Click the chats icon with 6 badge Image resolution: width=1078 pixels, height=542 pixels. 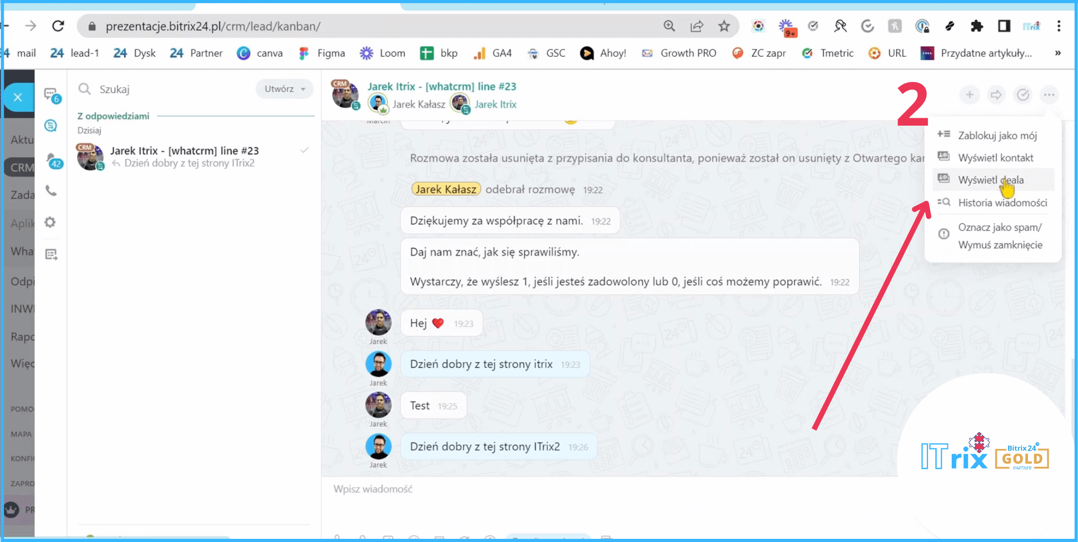[x=52, y=95]
